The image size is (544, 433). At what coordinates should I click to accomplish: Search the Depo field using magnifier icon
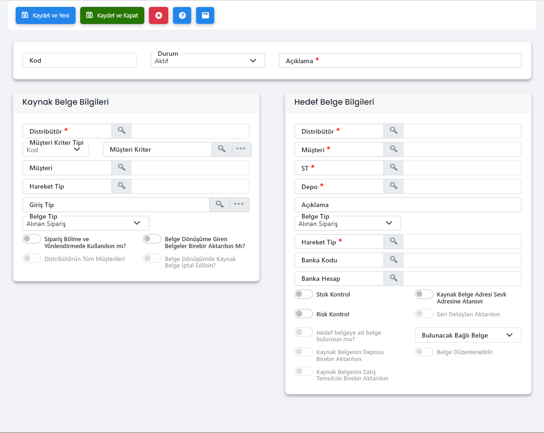point(393,186)
